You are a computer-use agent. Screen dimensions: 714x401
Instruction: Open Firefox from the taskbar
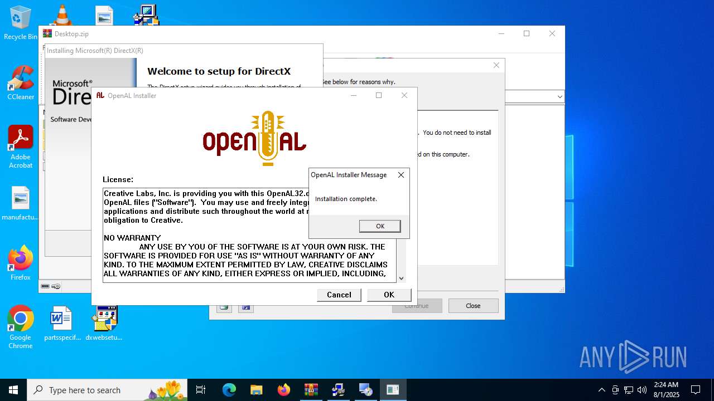click(x=283, y=390)
